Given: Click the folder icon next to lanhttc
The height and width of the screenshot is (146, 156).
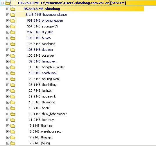Looking at the screenshot, I should click(13, 91).
